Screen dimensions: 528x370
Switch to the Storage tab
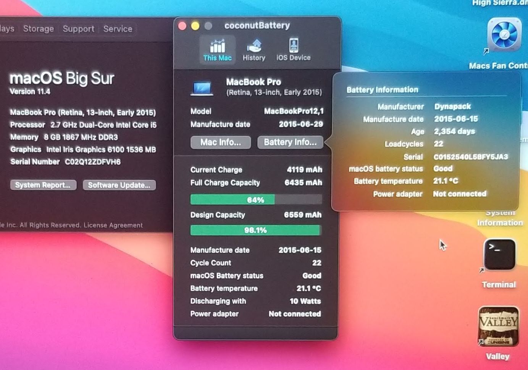click(x=38, y=29)
